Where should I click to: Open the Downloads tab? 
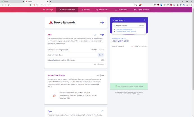[x=121, y=10]
